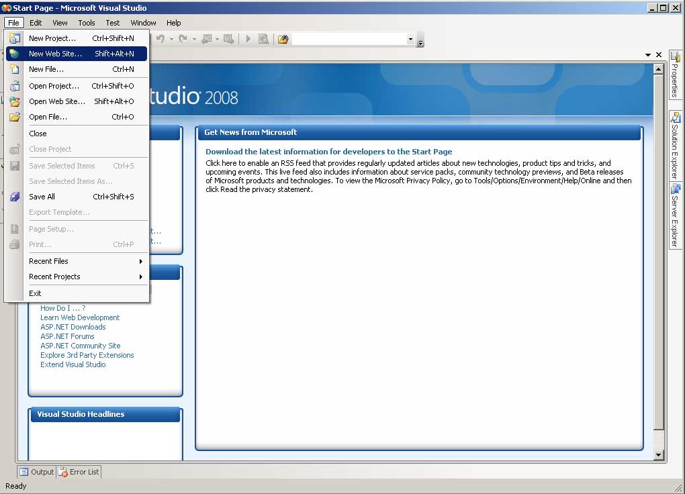
Task: Select Close in the File menu
Action: [77, 134]
